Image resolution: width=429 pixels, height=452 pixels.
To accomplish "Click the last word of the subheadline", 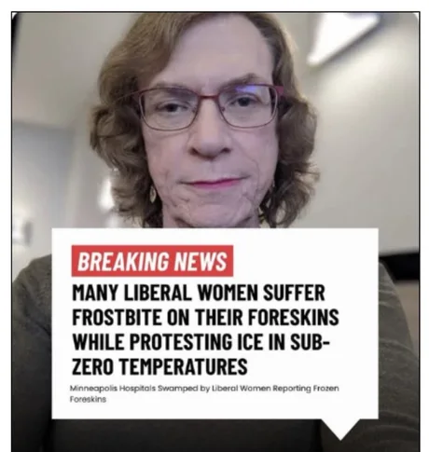I will click(88, 399).
